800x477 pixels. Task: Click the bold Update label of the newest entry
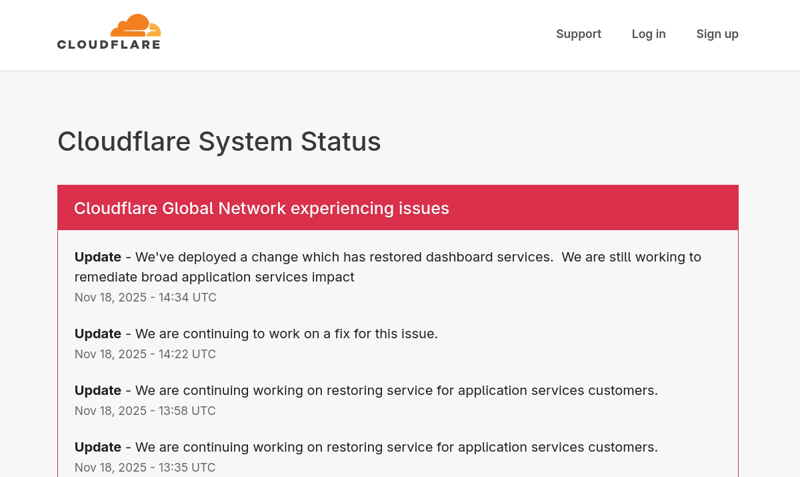(x=98, y=257)
